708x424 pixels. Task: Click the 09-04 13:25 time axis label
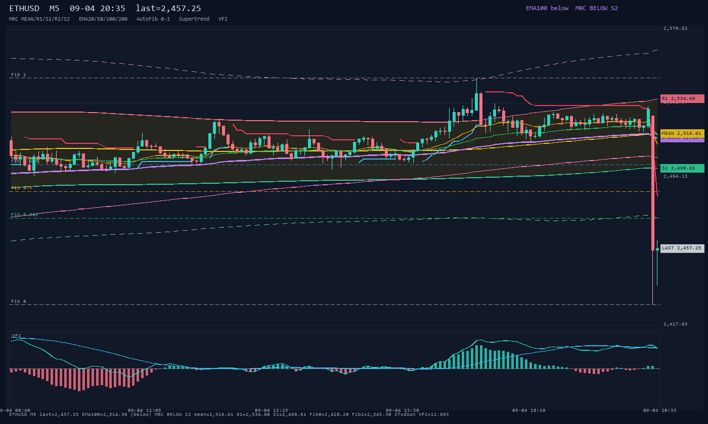coord(272,410)
